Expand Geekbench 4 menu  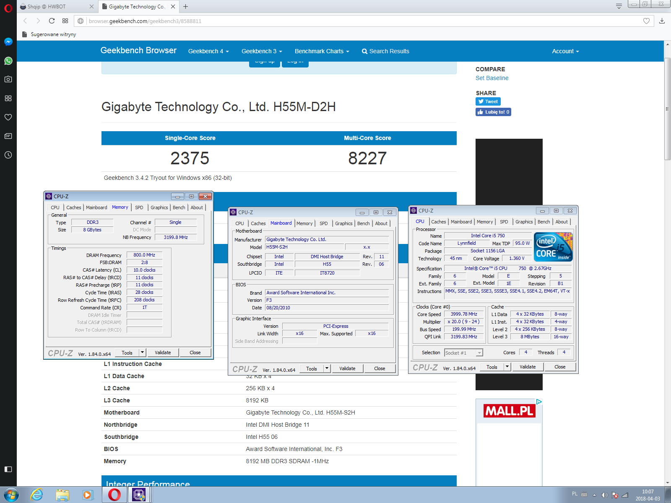(208, 51)
